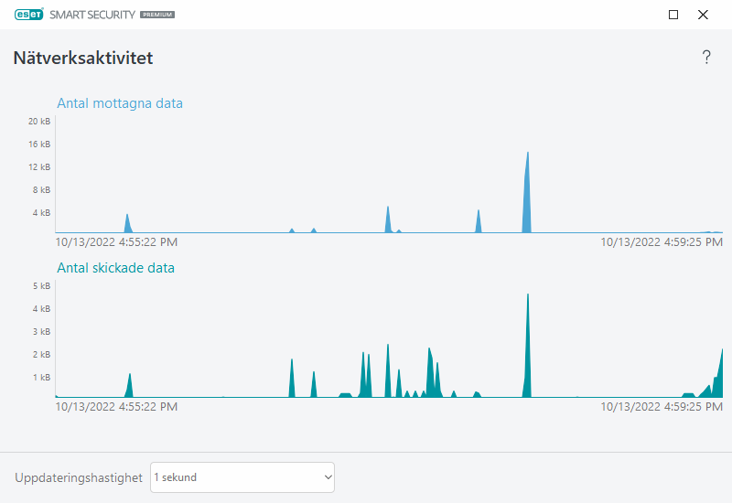Image resolution: width=732 pixels, height=503 pixels.
Task: Click the 1 kB axis label
Action: [41, 378]
